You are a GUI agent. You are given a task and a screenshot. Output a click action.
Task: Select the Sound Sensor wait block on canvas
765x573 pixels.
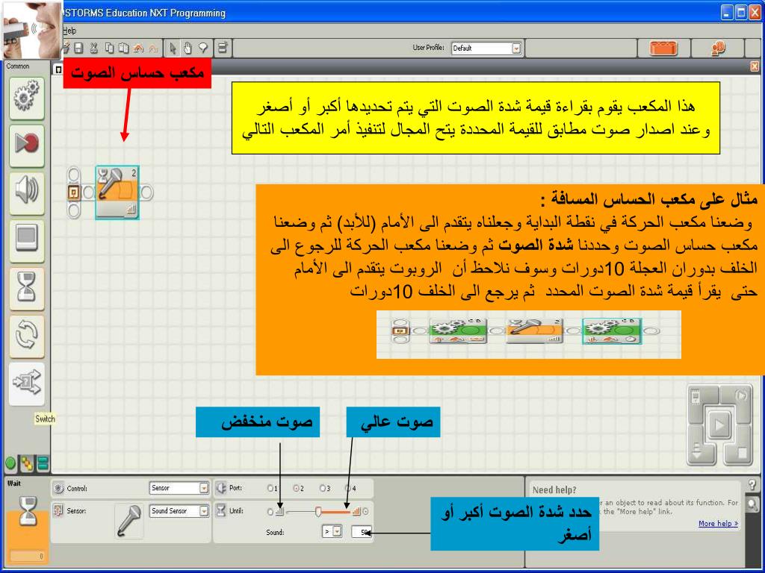[117, 192]
